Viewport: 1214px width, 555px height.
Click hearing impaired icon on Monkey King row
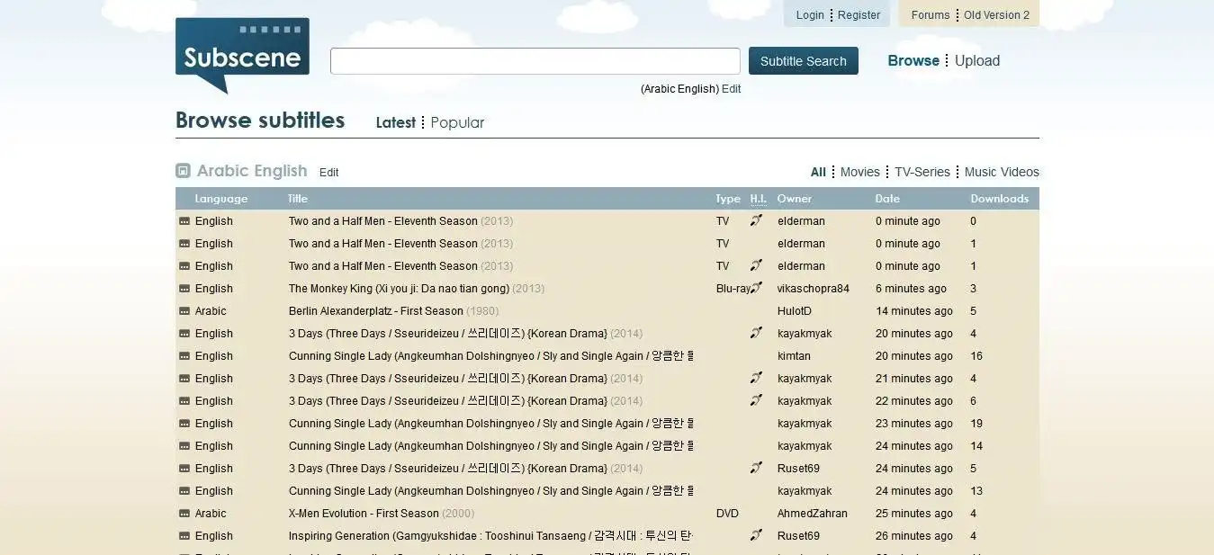pos(757,288)
